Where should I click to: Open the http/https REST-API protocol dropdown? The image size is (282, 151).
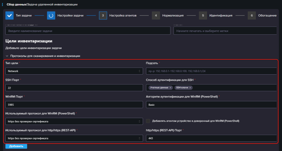point(73,138)
